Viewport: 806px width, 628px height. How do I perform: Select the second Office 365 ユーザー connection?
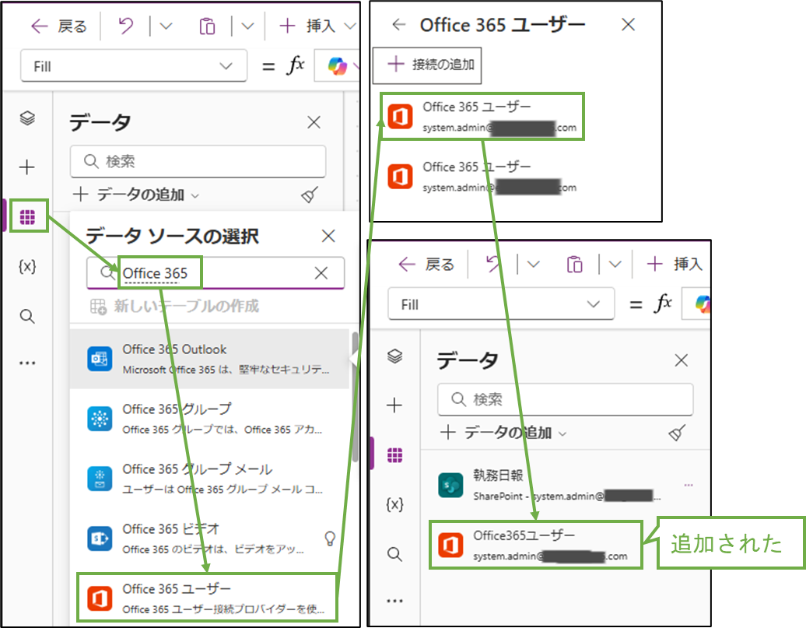pyautogui.click(x=482, y=177)
